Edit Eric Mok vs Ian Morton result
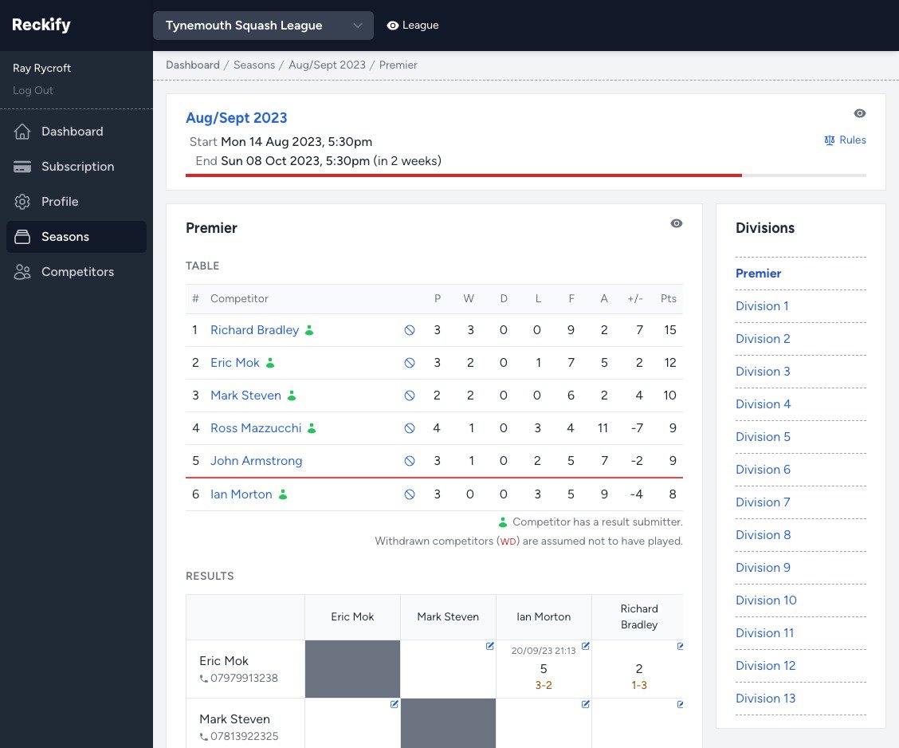Screen dimensions: 899x748 coord(585,646)
